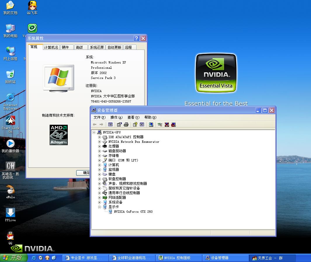Click the Update driver toolbar icon
This screenshot has width=311, height=262.
point(160,125)
